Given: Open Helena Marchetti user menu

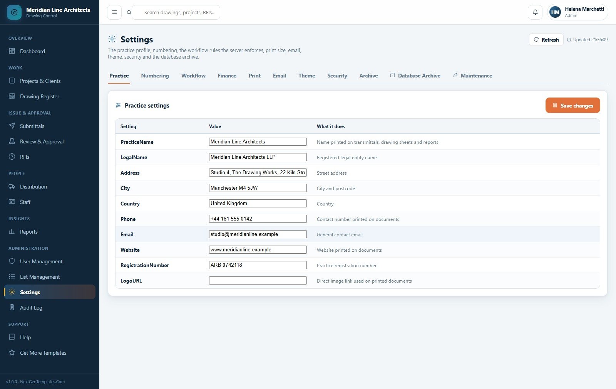Looking at the screenshot, I should click(577, 12).
